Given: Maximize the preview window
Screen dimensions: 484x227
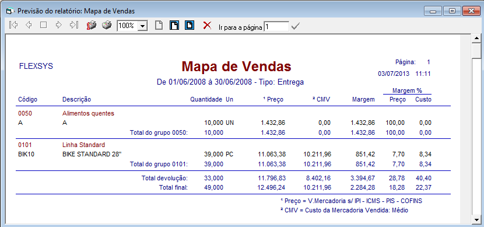Looking at the screenshot, I should pos(452,11).
